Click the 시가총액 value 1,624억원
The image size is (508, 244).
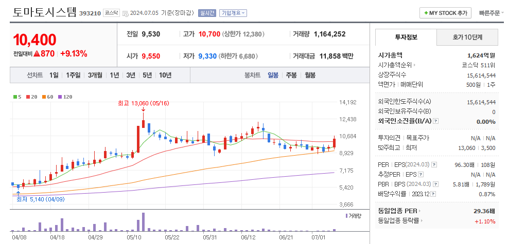tap(481, 55)
